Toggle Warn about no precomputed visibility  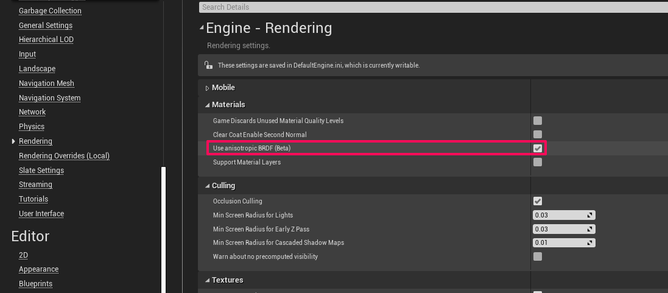538,256
